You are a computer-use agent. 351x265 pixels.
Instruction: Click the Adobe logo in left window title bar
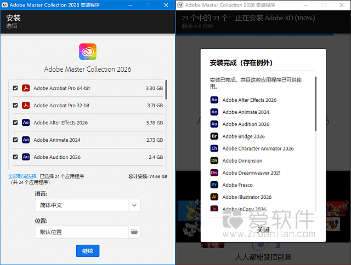(x=5, y=5)
